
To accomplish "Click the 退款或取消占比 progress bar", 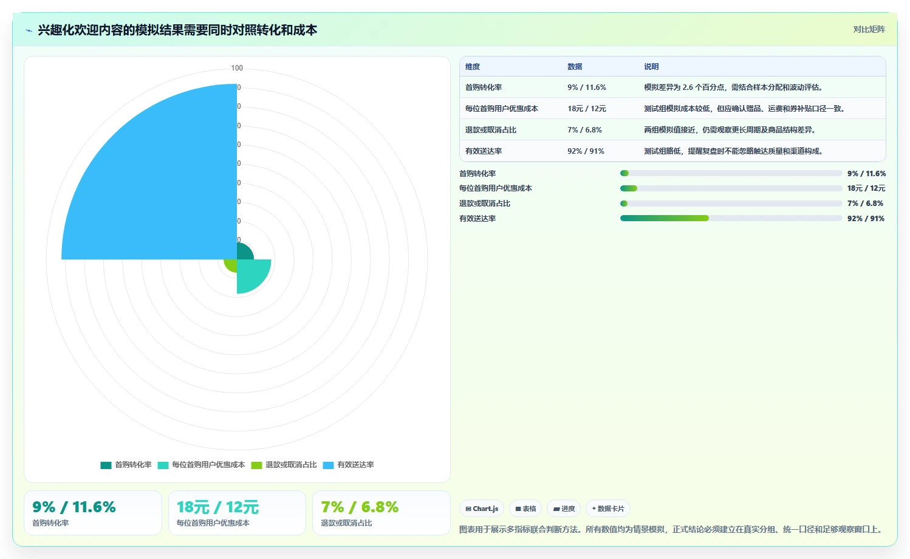I will pos(731,204).
